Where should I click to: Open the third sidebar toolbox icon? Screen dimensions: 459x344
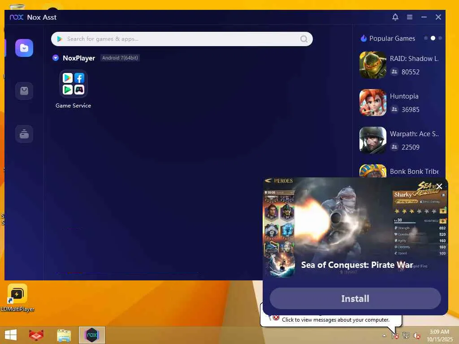(24, 134)
